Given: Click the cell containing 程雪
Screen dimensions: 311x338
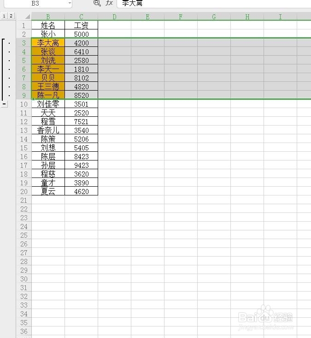Looking at the screenshot, I should click(48, 121).
